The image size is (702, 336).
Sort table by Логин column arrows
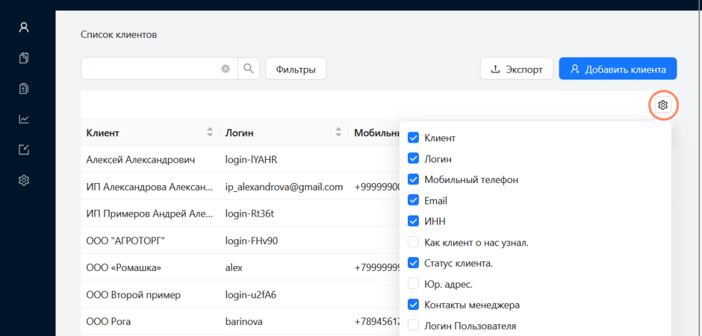click(x=339, y=132)
